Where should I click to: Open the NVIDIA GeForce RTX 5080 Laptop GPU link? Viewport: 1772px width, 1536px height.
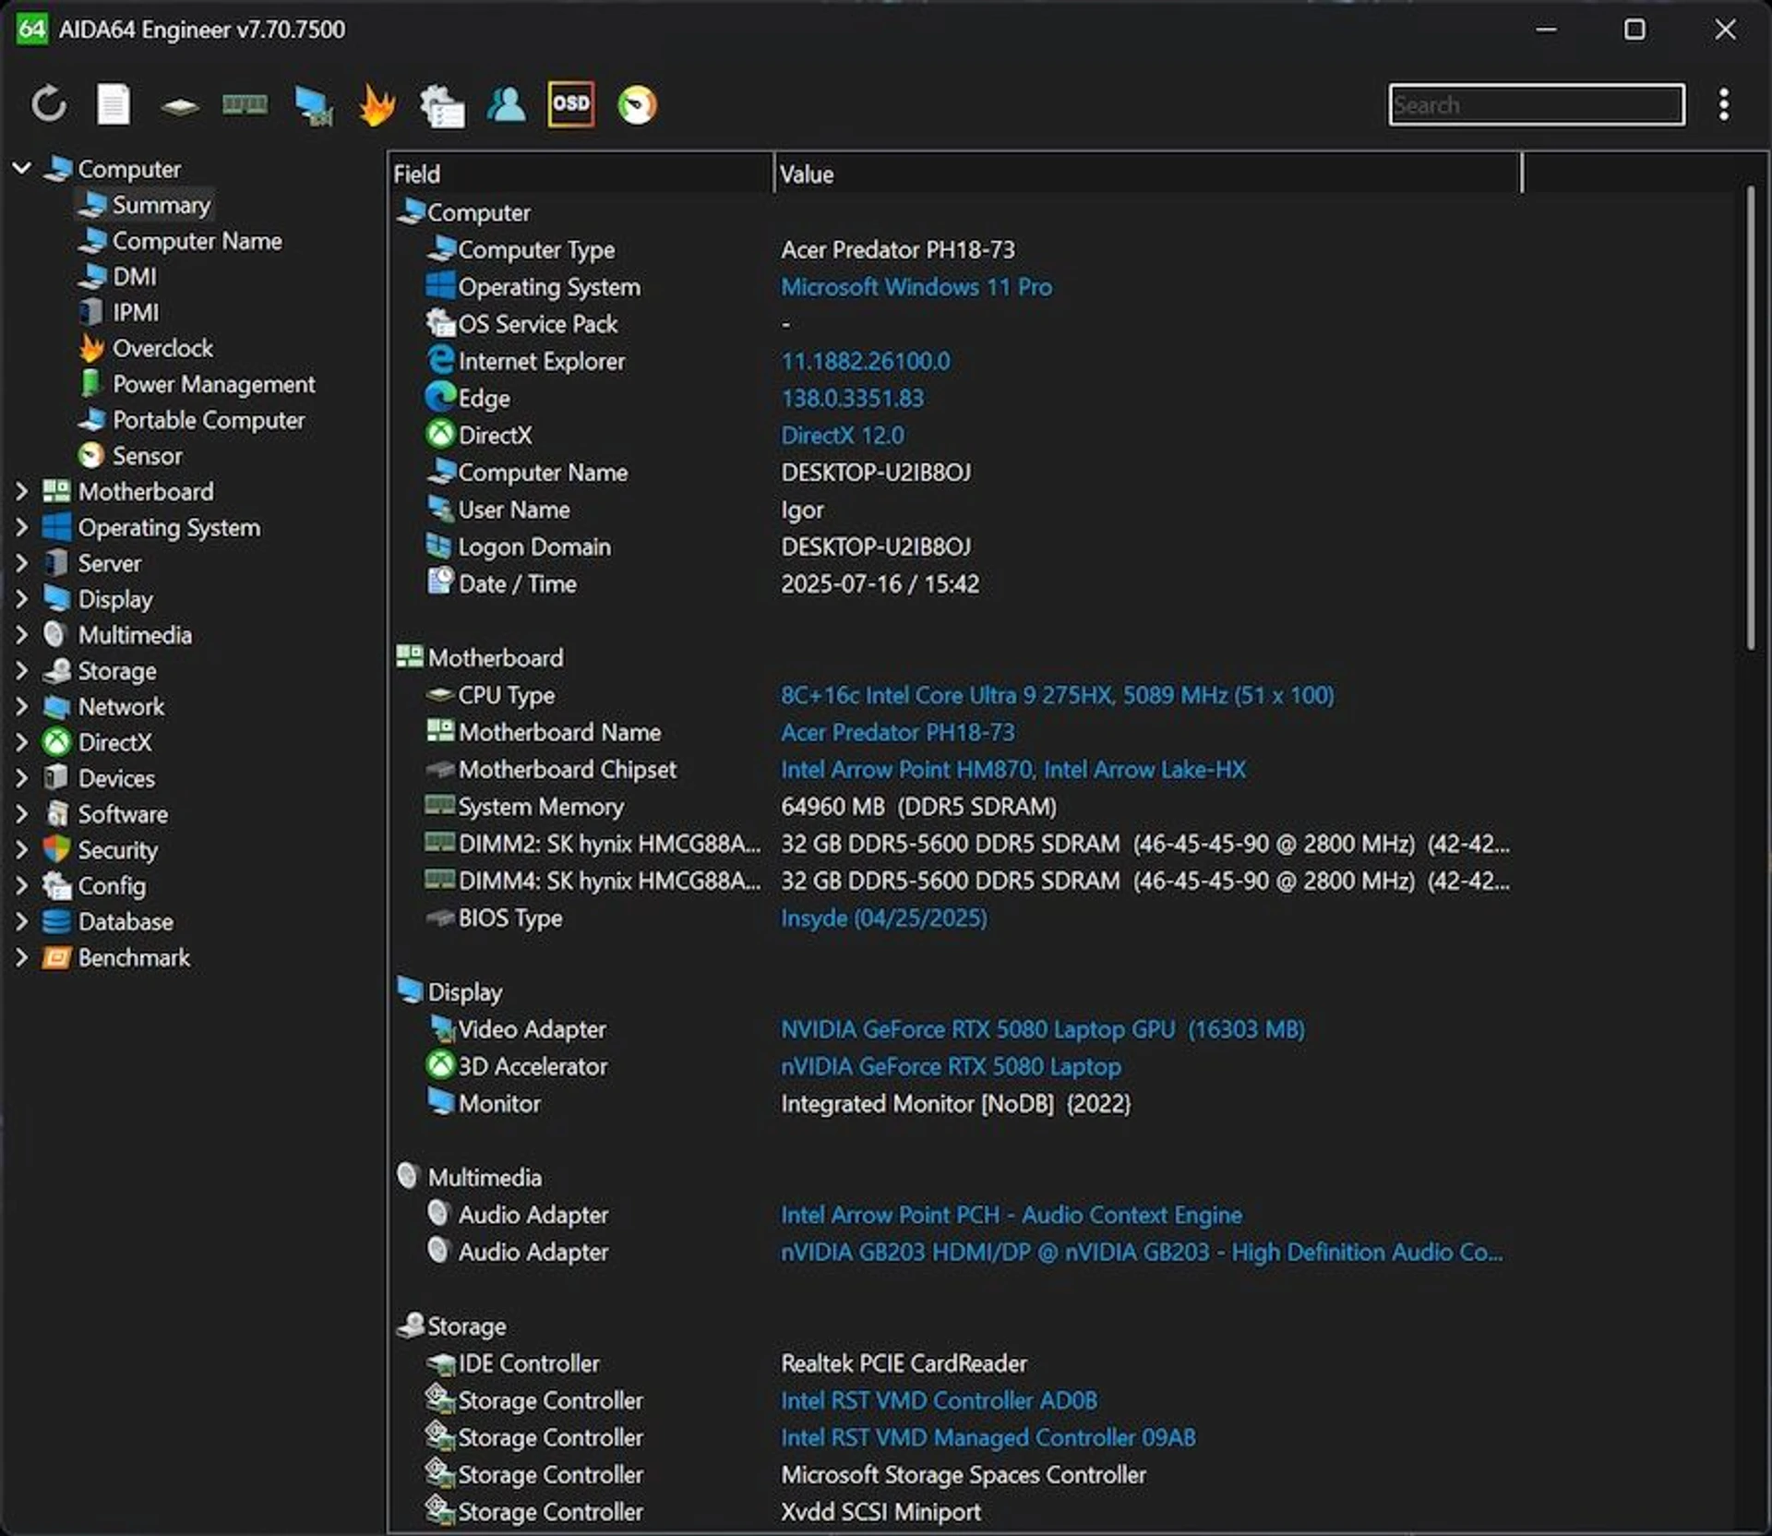click(1043, 1029)
